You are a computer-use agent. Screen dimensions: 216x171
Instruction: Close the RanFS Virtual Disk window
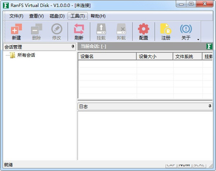pyautogui.click(x=204, y=4)
